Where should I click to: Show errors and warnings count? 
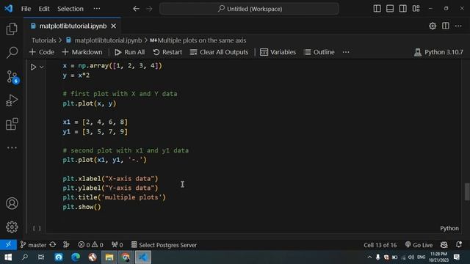pos(90,245)
